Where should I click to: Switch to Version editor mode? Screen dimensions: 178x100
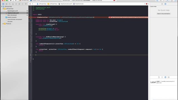tap(164, 1)
